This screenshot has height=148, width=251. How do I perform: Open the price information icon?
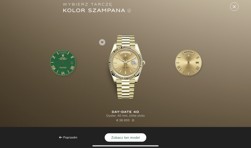coord(133,120)
